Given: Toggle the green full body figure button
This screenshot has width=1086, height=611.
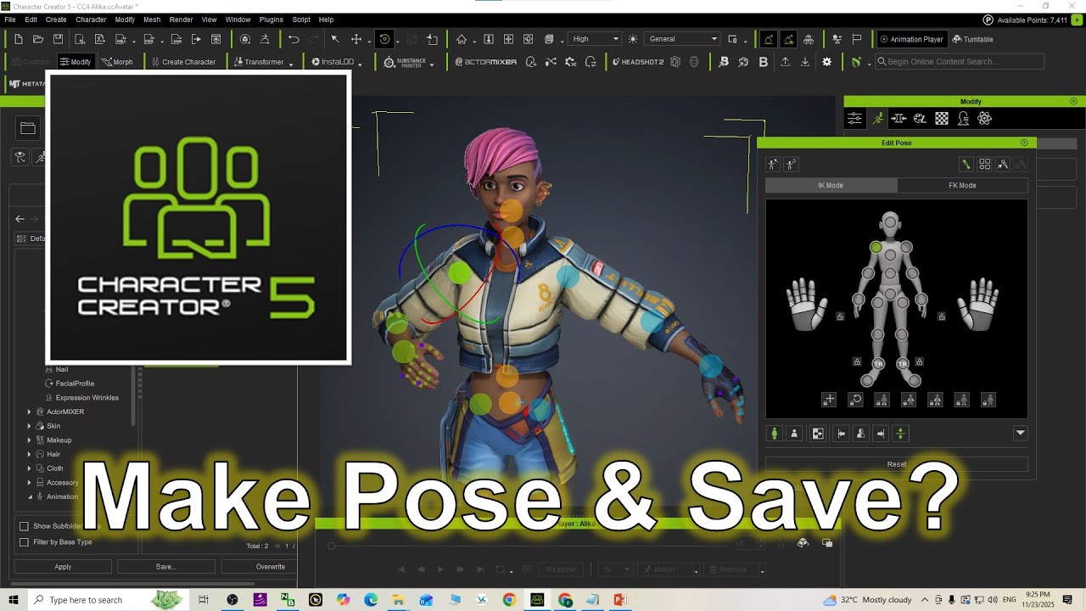Looking at the screenshot, I should pos(774,434).
